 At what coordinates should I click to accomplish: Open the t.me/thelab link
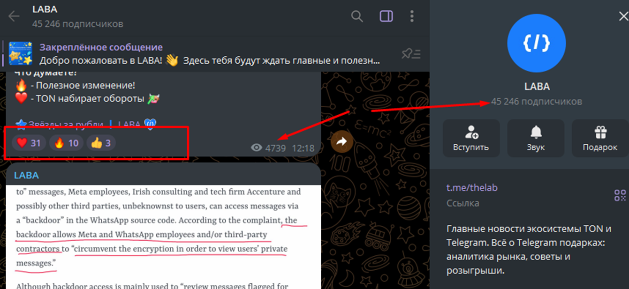pyautogui.click(x=472, y=188)
